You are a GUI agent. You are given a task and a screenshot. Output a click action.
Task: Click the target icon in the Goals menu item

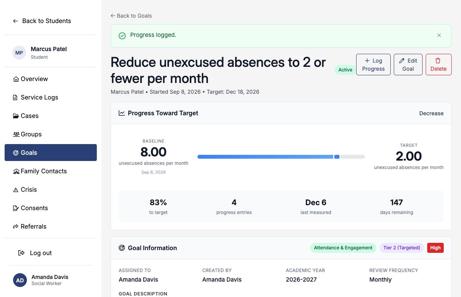[x=16, y=153]
